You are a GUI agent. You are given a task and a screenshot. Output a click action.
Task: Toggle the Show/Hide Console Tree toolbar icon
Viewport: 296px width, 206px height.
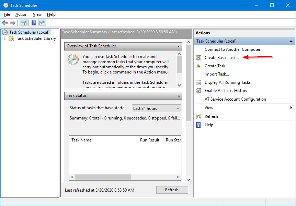[24, 23]
